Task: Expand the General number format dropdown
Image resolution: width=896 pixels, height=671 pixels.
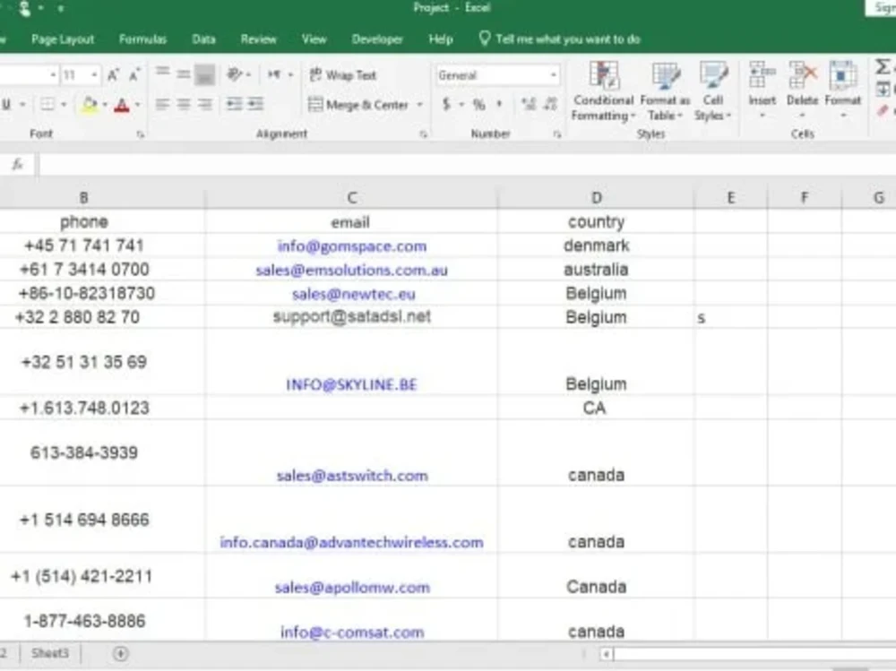Action: [553, 75]
